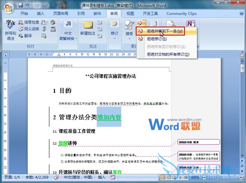Toggle 插入 insert mode in status bar
The width and height of the screenshot is (246, 183).
102,177
